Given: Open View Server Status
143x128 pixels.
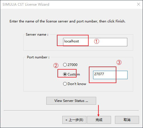Looking at the screenshot, I should (x=71, y=101).
